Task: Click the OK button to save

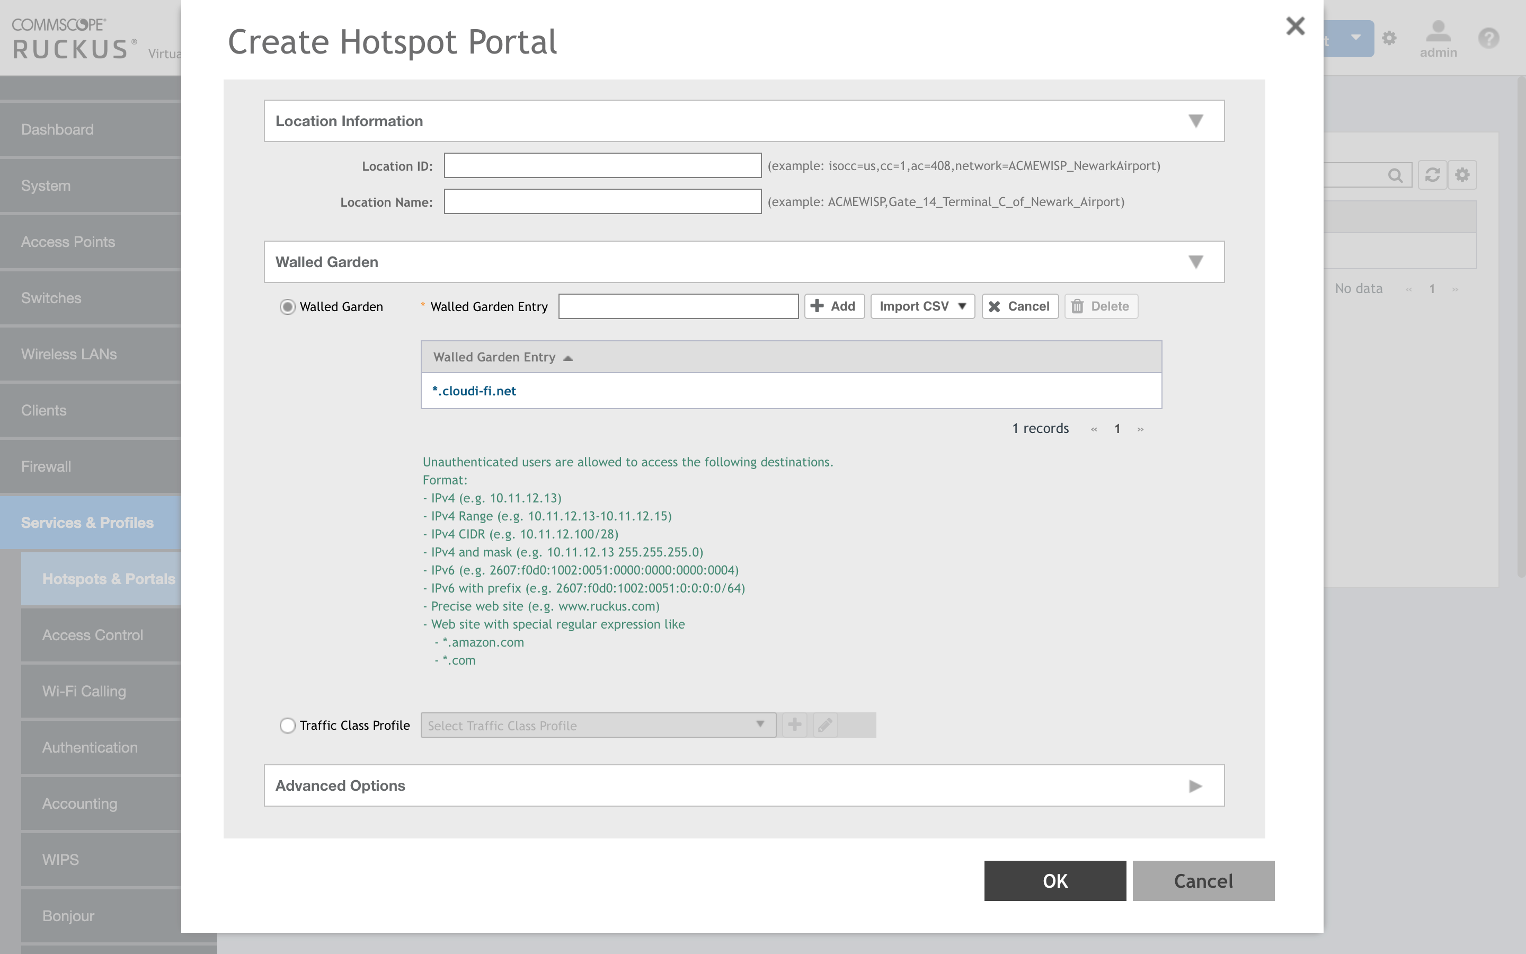Action: 1054,881
